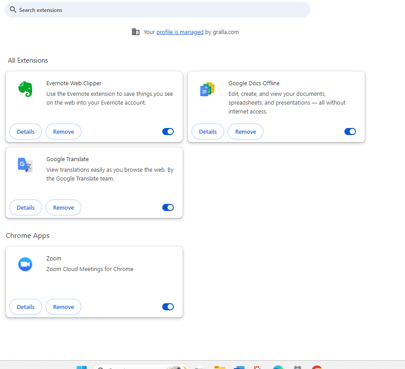This screenshot has height=369, width=405.
Task: Remove the Zoom Chrome app
Action: pos(64,307)
